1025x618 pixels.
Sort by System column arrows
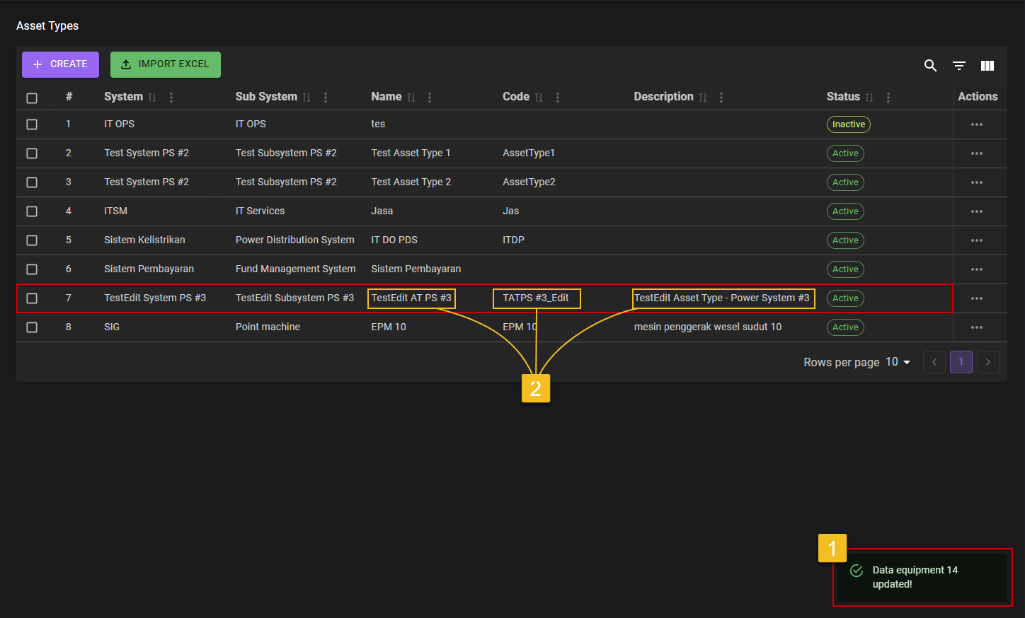[152, 98]
